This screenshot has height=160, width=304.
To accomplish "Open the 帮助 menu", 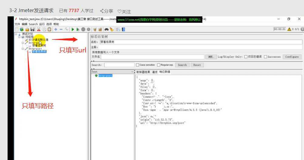I will [x=56, y=24].
